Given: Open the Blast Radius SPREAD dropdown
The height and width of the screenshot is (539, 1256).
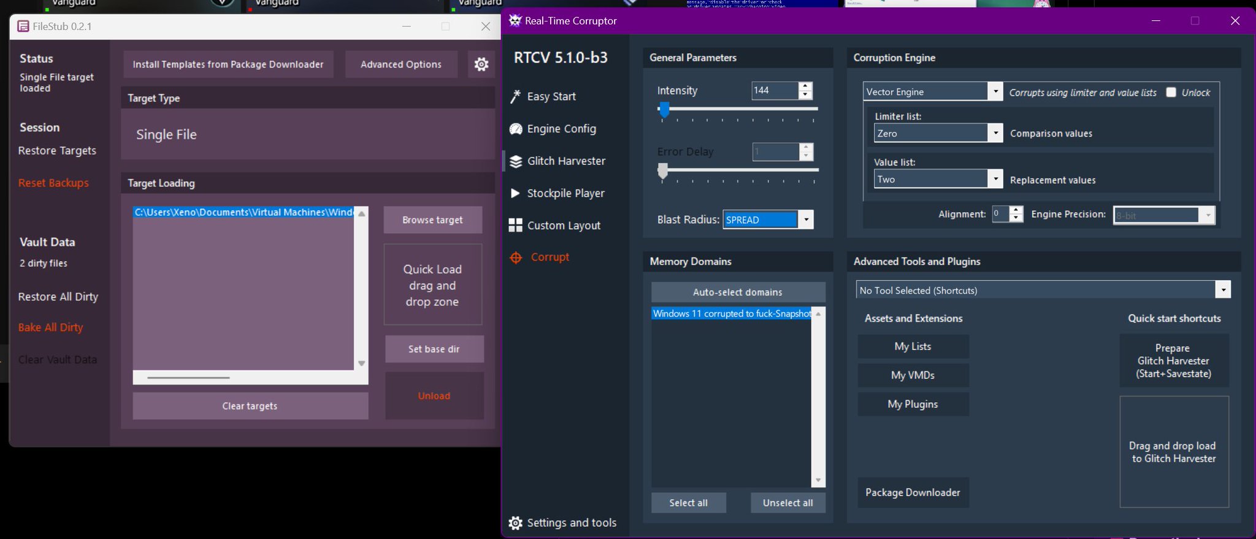Looking at the screenshot, I should (x=806, y=220).
